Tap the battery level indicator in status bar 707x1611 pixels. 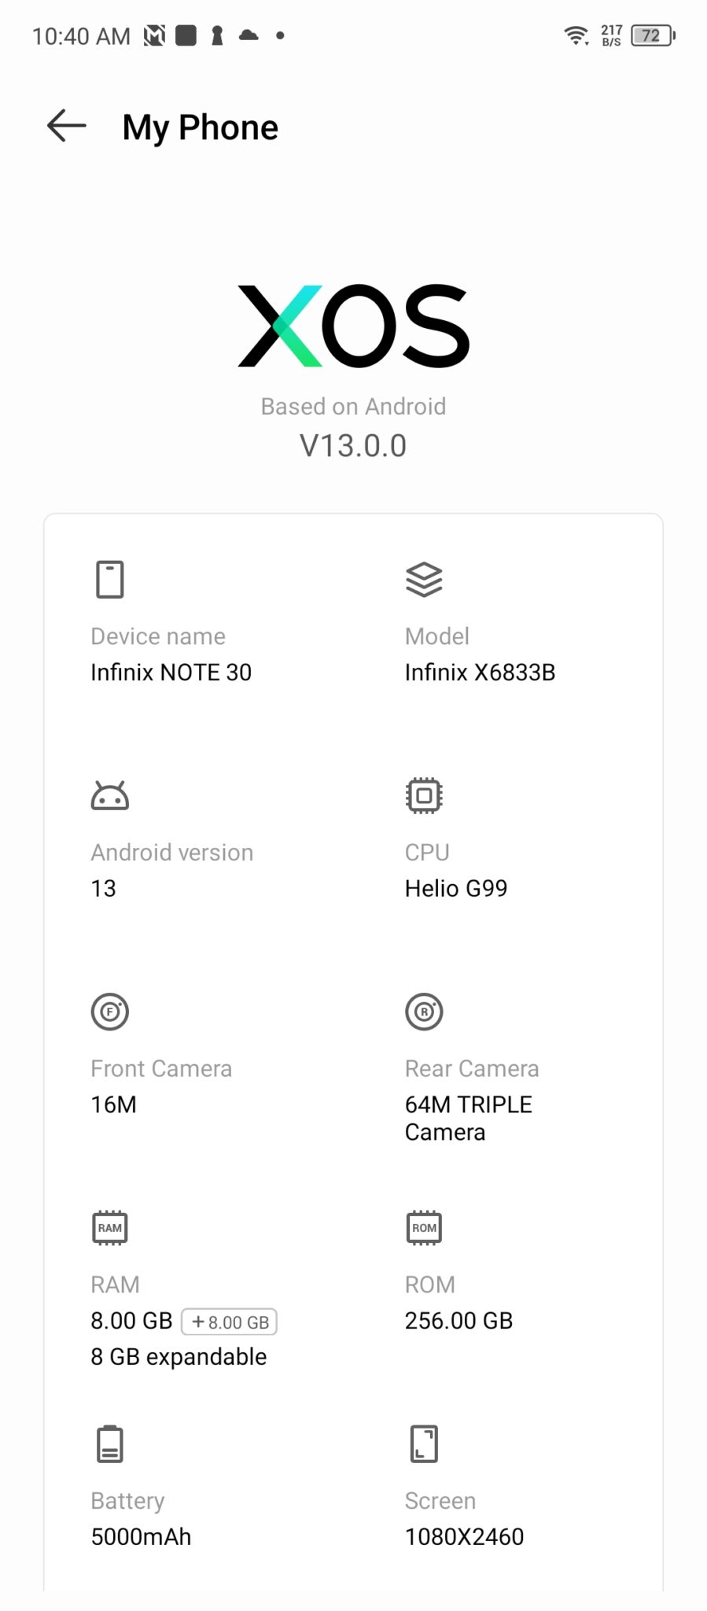[653, 35]
